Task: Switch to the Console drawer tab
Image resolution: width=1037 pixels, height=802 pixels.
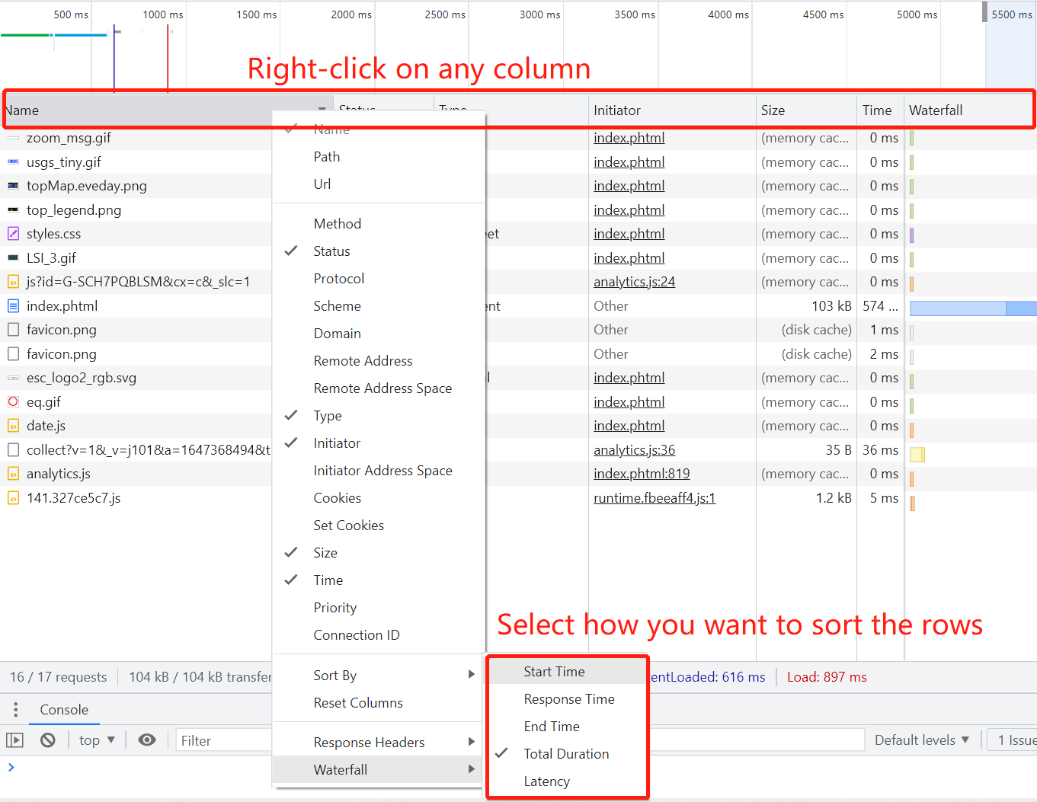Action: tap(64, 710)
